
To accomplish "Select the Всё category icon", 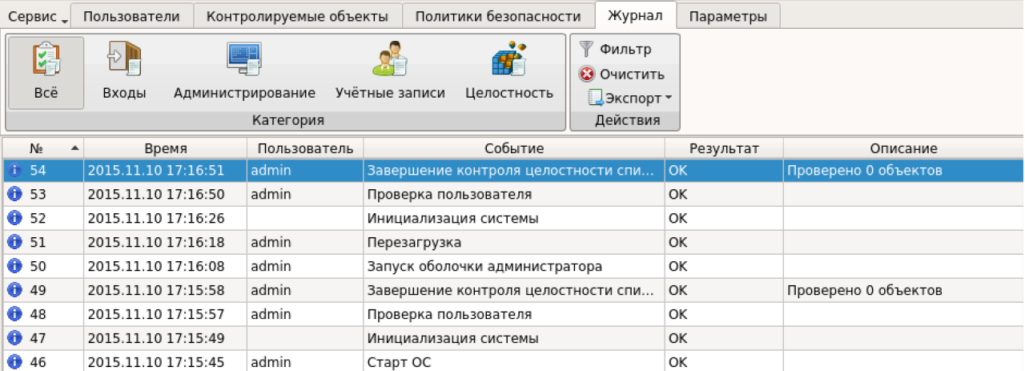I will coord(46,60).
